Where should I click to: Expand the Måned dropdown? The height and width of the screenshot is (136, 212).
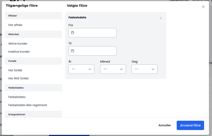pyautogui.click(x=113, y=69)
